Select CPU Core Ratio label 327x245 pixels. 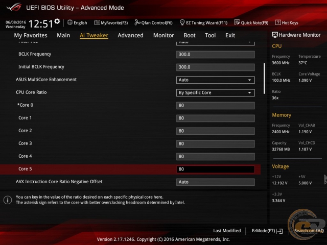click(31, 92)
